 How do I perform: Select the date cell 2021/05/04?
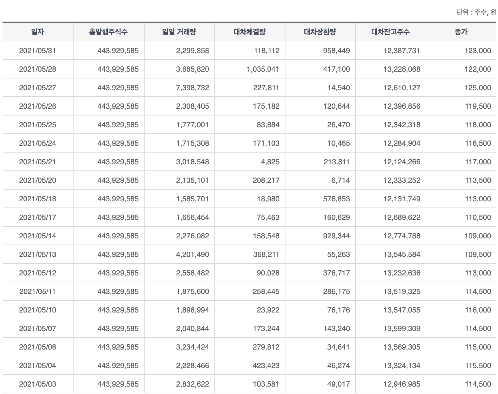click(x=38, y=366)
